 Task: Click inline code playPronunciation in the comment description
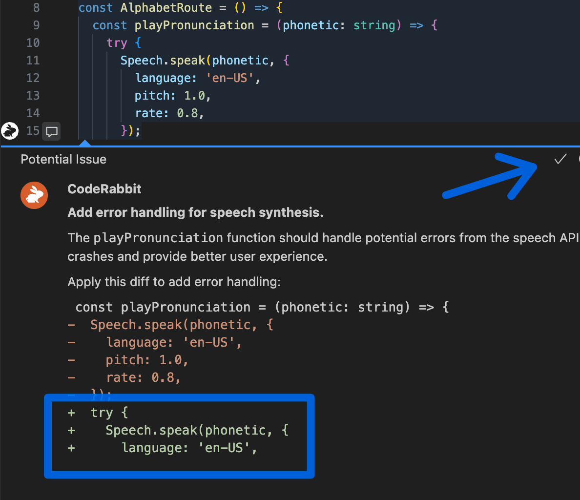click(x=158, y=238)
